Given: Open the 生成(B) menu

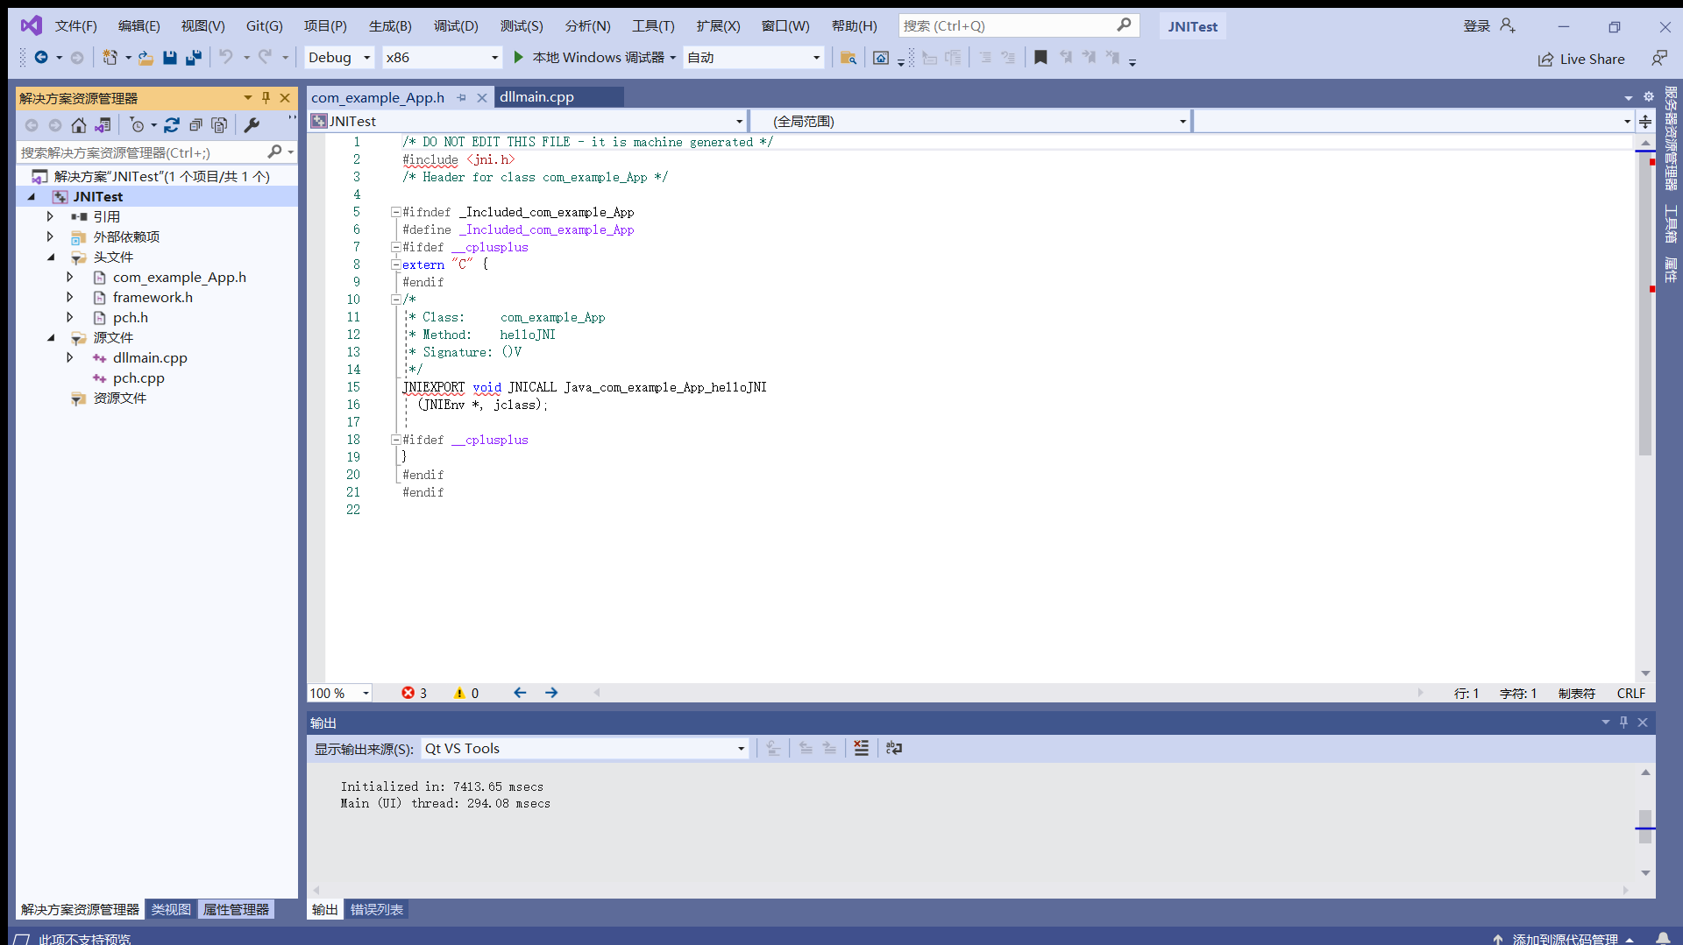Looking at the screenshot, I should coord(390,26).
